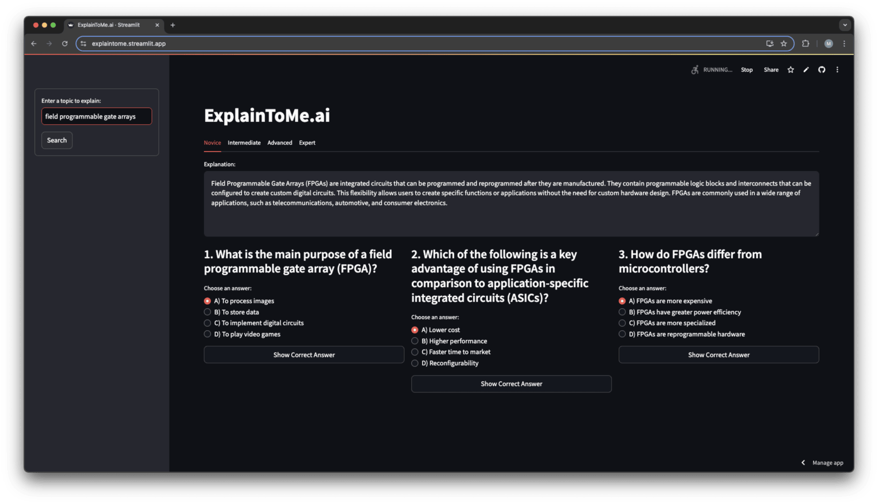Click the browser back arrow
The height and width of the screenshot is (504, 878).
coord(34,43)
